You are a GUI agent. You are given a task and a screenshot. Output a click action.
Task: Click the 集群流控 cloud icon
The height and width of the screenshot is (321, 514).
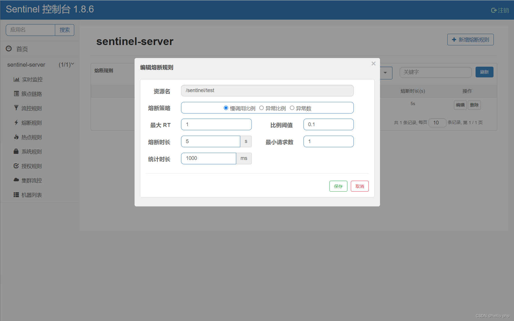point(16,180)
